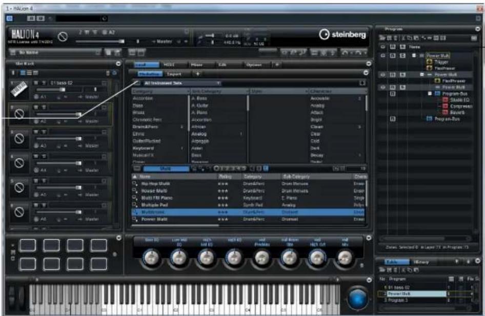The width and height of the screenshot is (485, 316).
Task: Collapse the Program-Bus tree node with effects
Action: [x=430, y=93]
